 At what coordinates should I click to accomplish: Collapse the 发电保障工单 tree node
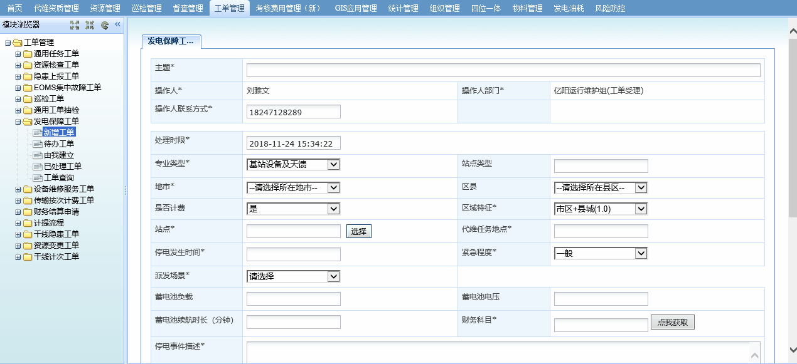point(18,122)
